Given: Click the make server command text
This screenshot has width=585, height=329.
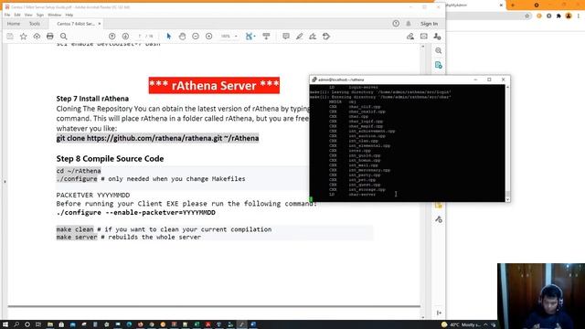Looking at the screenshot, I should point(77,238).
